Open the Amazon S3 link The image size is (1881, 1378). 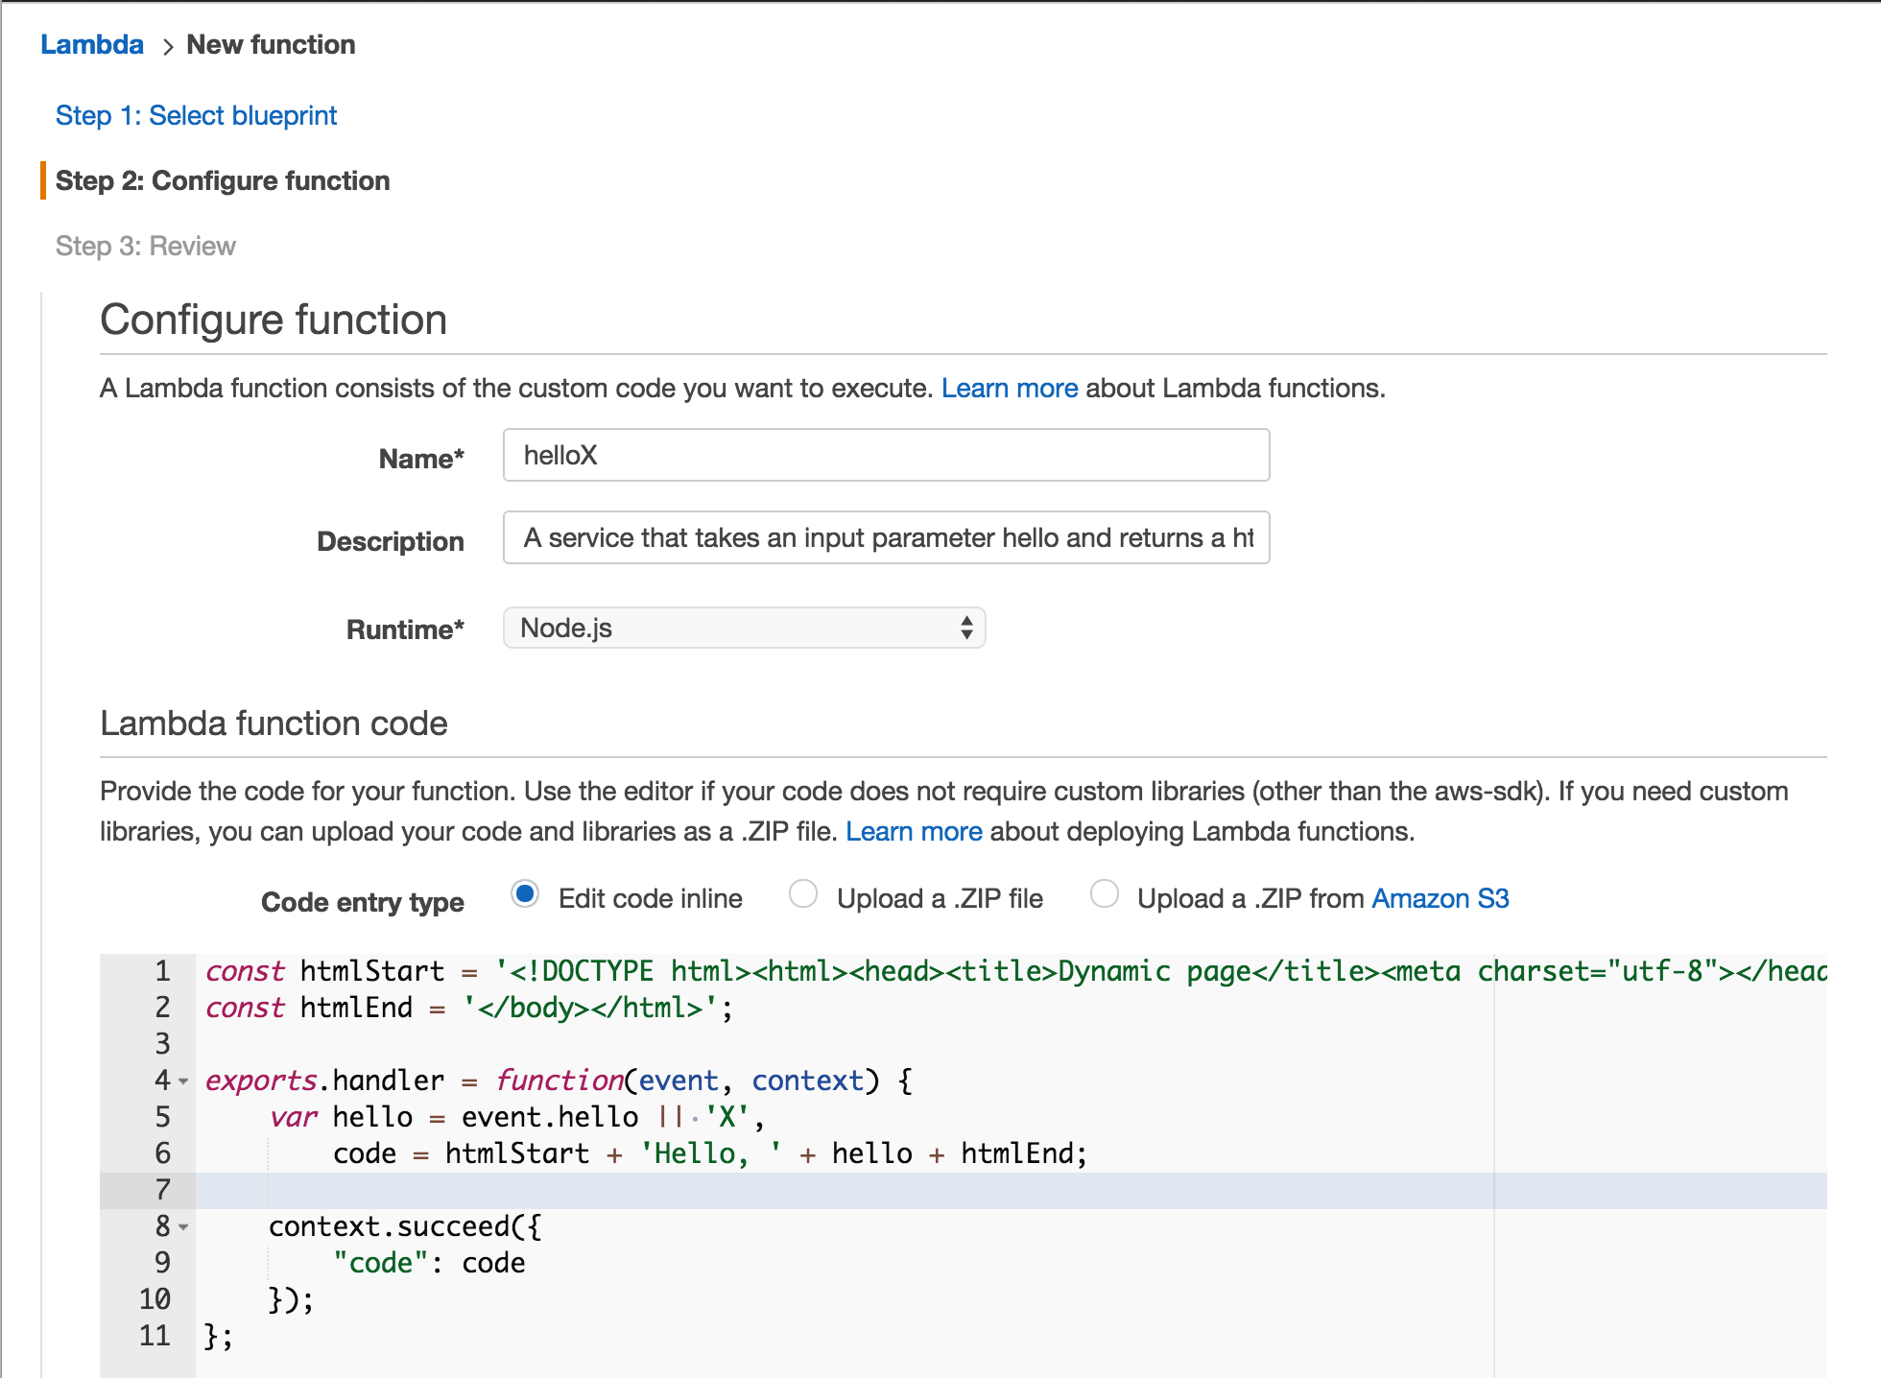click(x=1441, y=899)
